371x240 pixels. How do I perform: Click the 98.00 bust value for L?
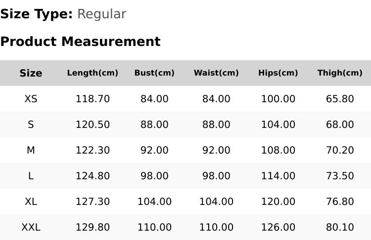154,176
